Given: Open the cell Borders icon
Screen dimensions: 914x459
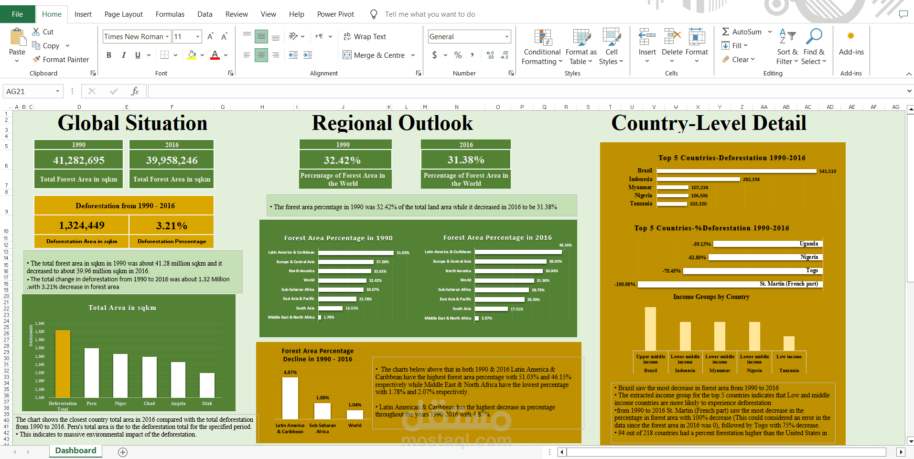Looking at the screenshot, I should (165, 55).
